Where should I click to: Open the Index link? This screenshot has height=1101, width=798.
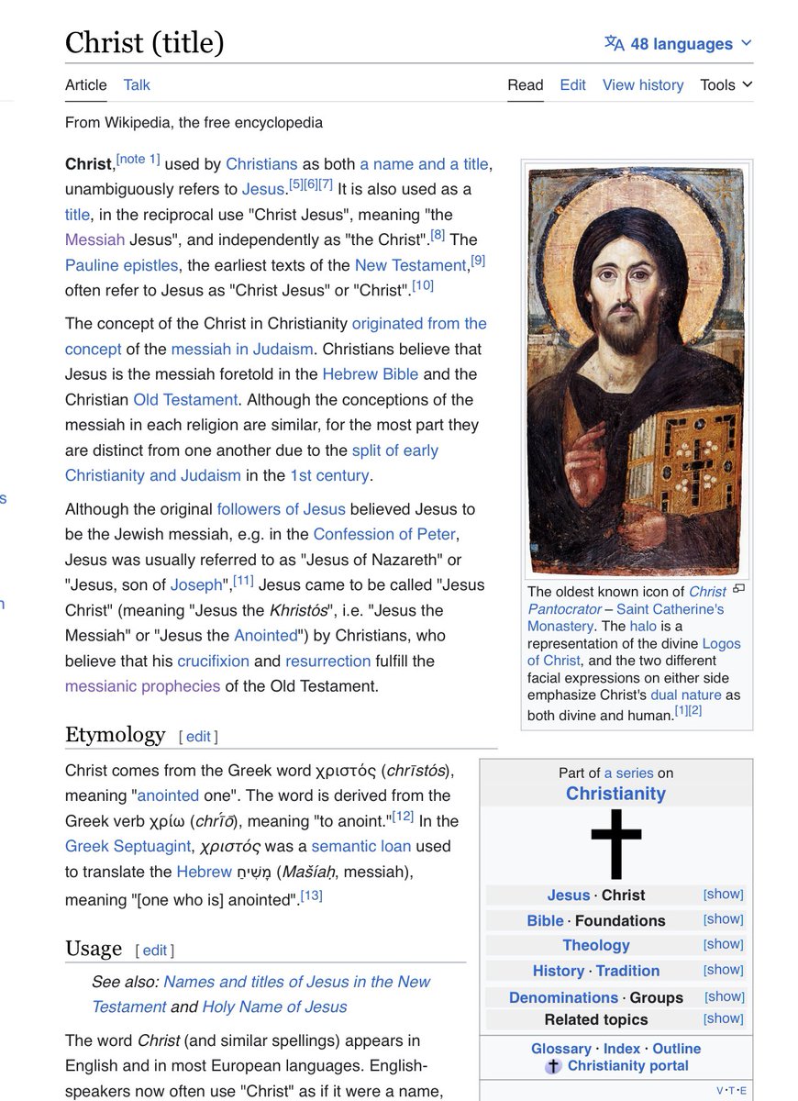tap(622, 1048)
